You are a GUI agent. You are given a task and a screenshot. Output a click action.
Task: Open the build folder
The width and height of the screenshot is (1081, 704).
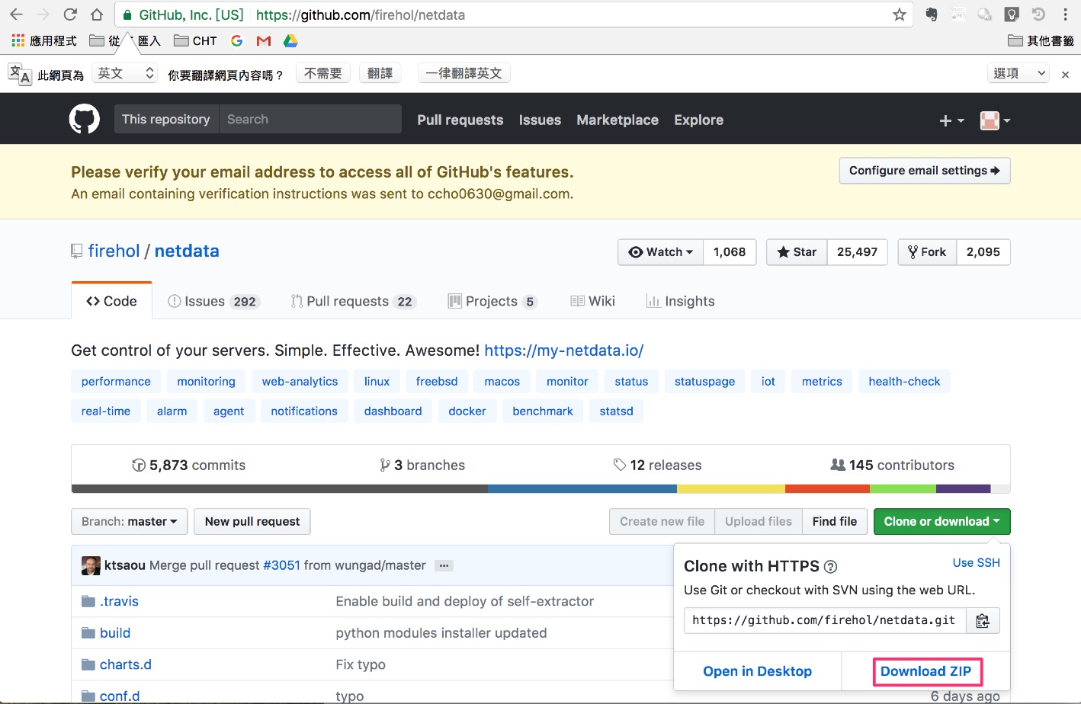[115, 632]
